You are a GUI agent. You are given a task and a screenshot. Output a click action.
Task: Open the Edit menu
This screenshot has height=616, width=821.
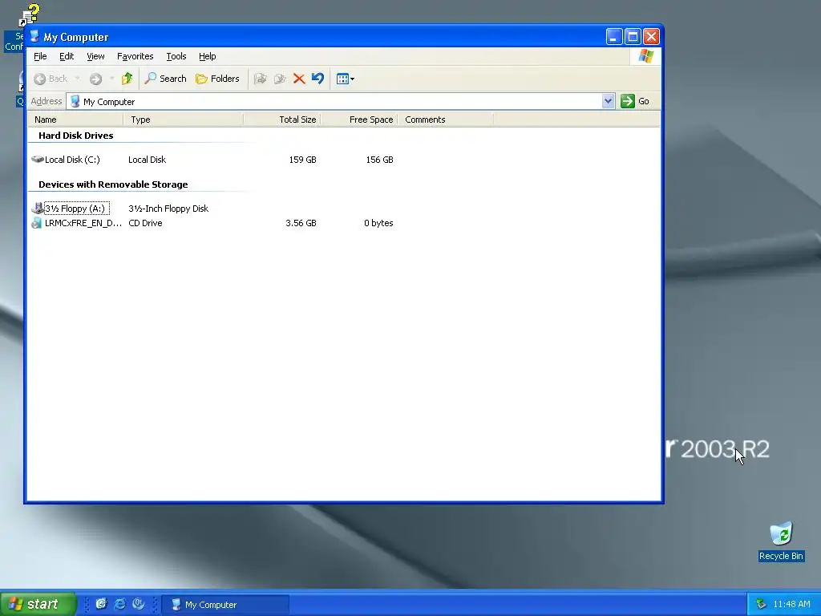click(x=67, y=56)
